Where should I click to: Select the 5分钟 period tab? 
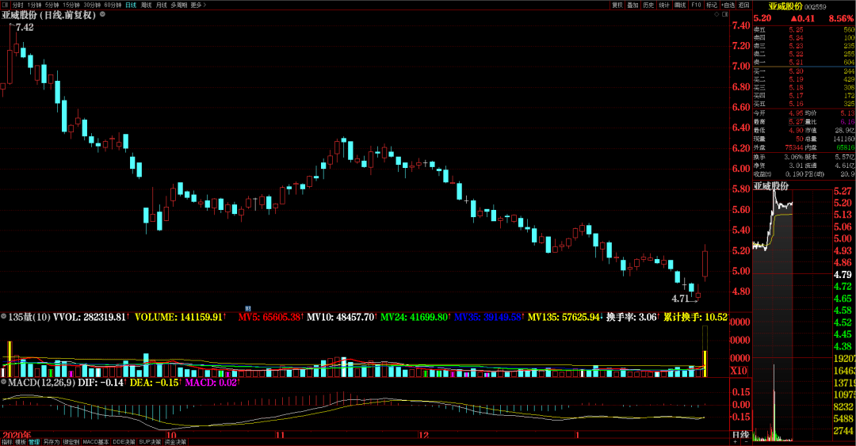[x=52, y=5]
